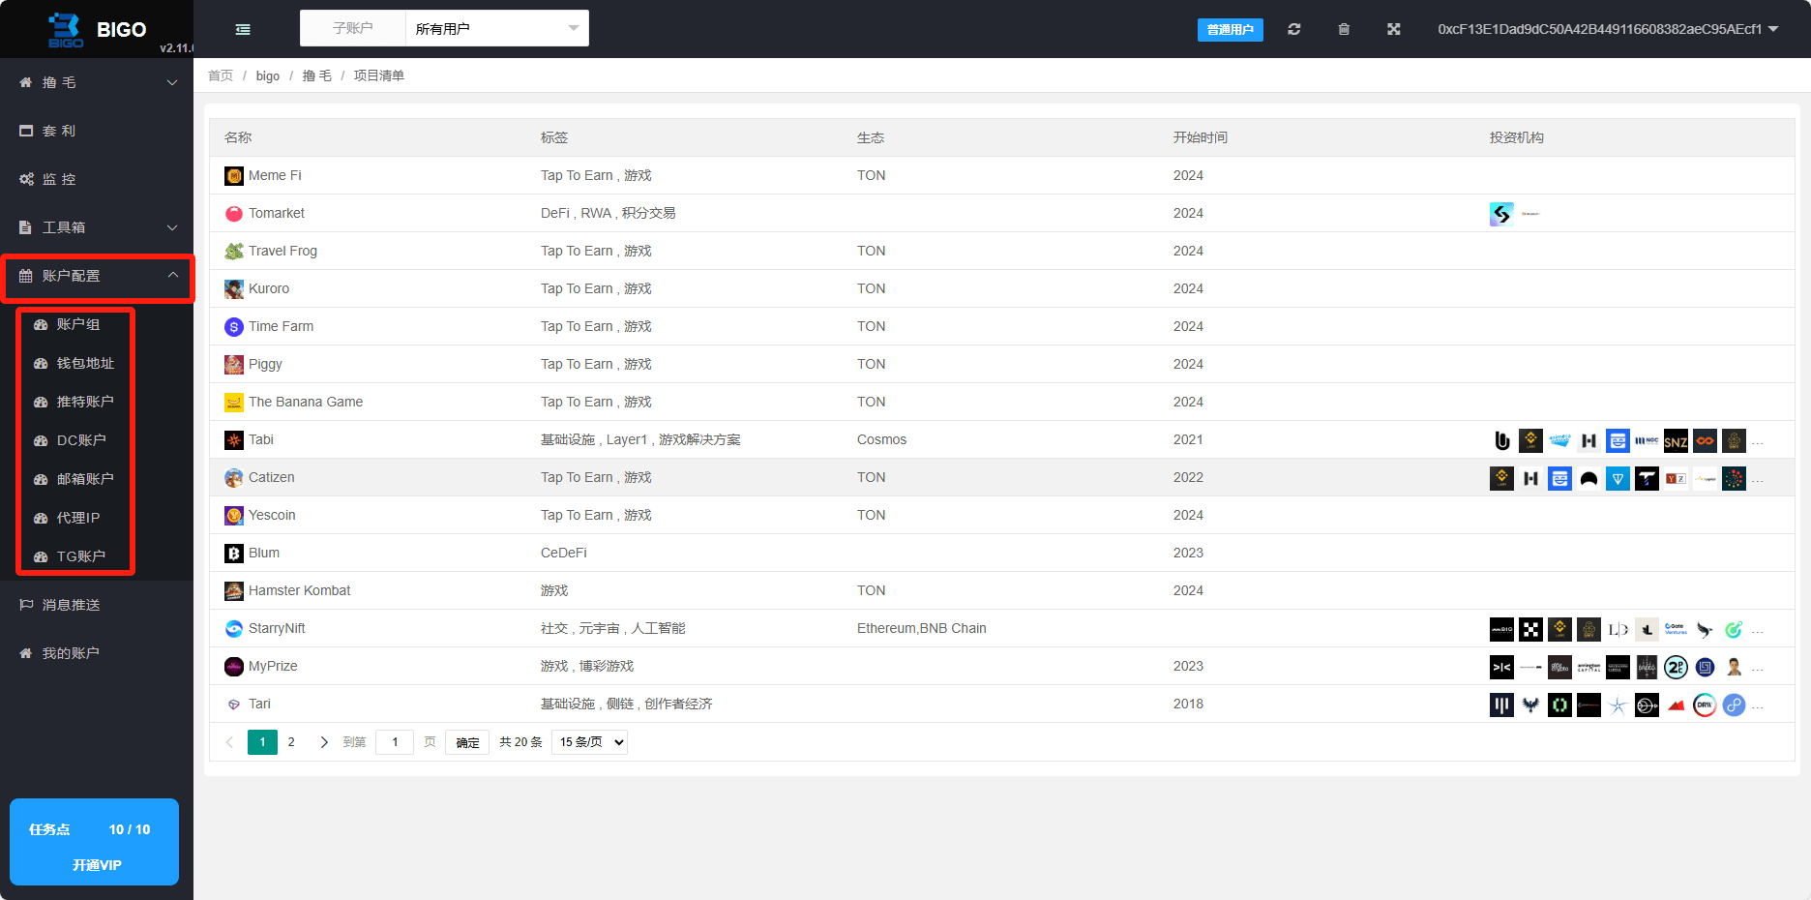Click the bigo breadcrumb link
The image size is (1811, 900).
click(x=268, y=75)
